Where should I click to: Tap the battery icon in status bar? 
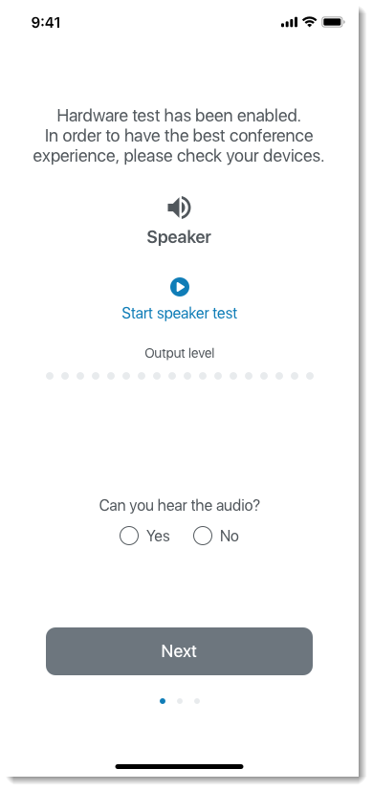[x=333, y=22]
